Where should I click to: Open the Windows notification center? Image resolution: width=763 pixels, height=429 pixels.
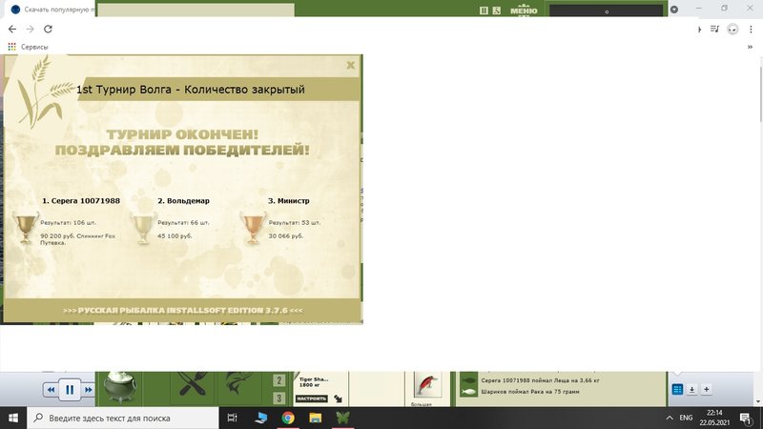point(747,418)
